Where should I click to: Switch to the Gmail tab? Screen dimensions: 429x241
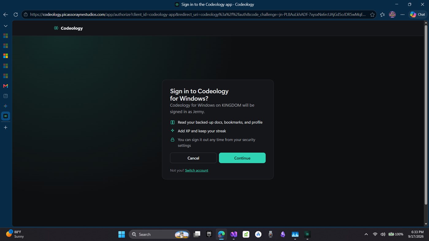[6, 86]
